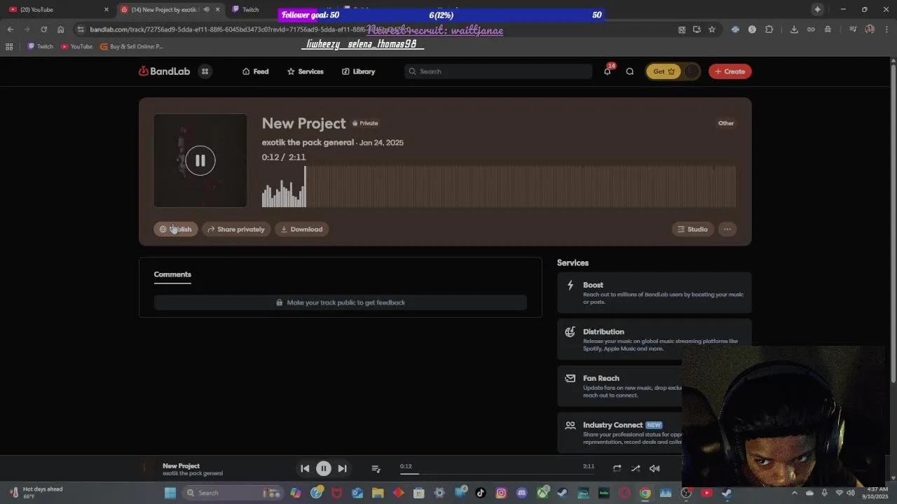Open Discord from the taskbar

click(x=521, y=493)
